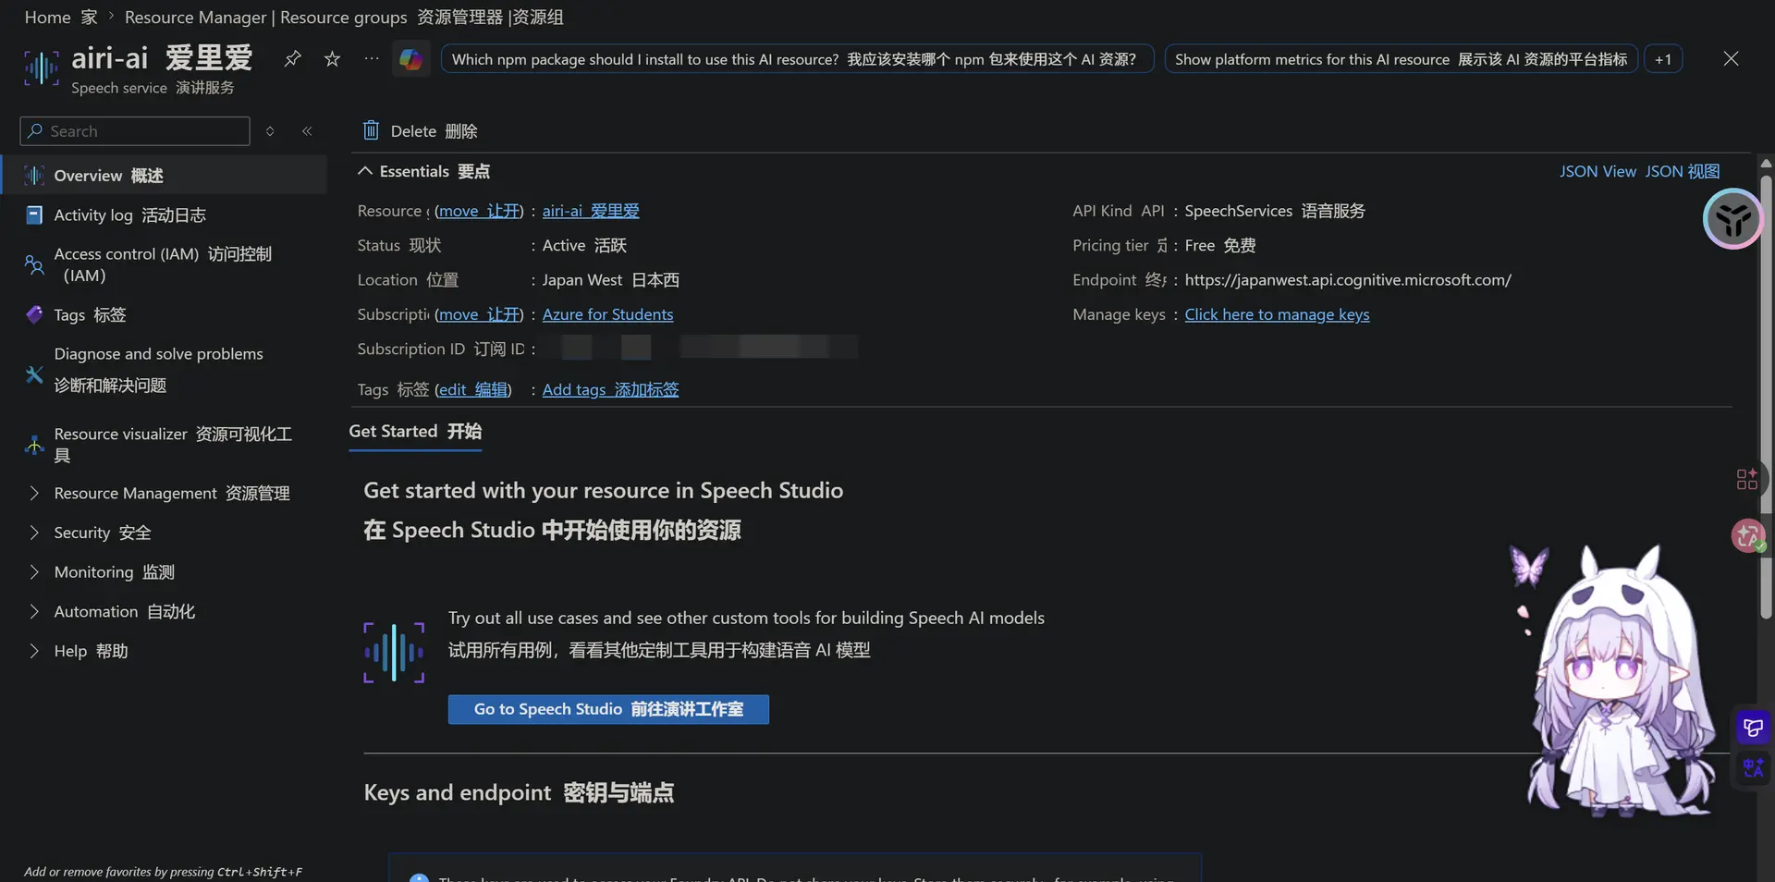Click the endpoint URL japanwest.api.cognitive.microsoft.com

[x=1348, y=280]
